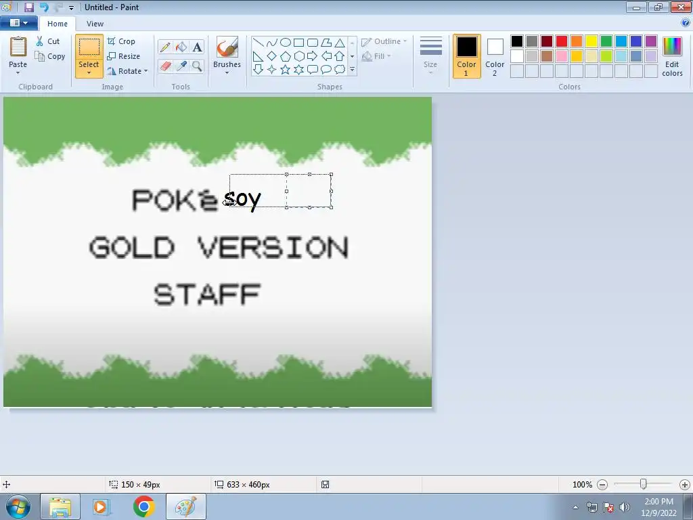Pick the Eraser tool

coord(165,66)
